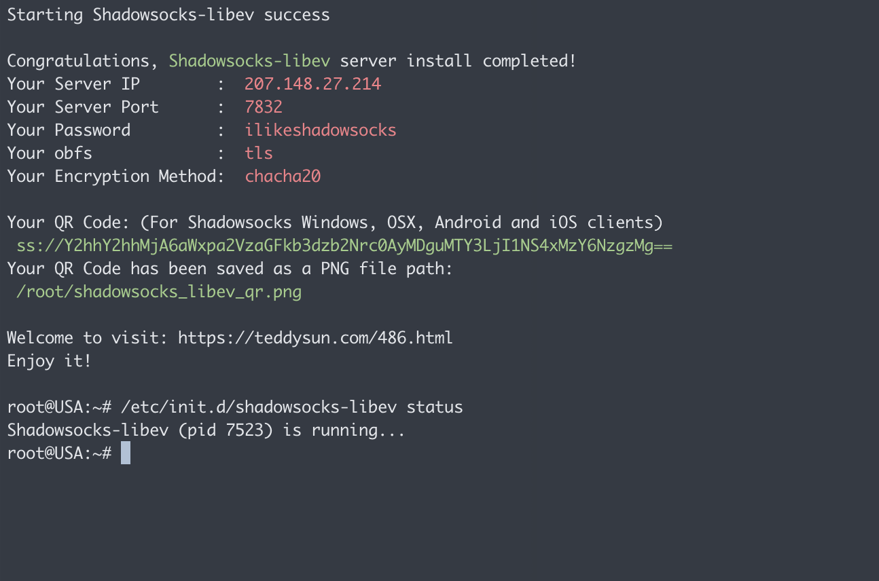Image resolution: width=879 pixels, height=581 pixels.
Task: Open the green ss:// QR code link
Action: [344, 246]
